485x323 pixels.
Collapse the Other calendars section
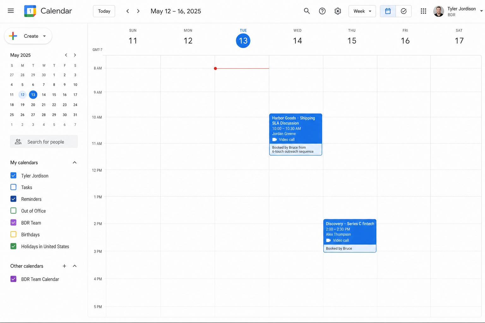pos(75,266)
